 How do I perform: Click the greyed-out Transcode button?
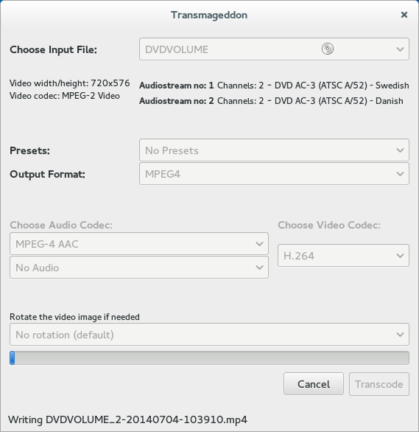point(379,384)
